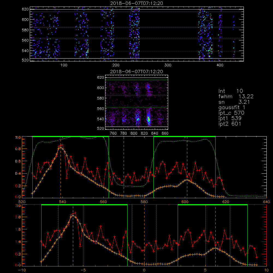Click the 'gaussfit 1' parameter line
Image resolution: width=273 pixels, height=273 pixels.
pos(232,108)
